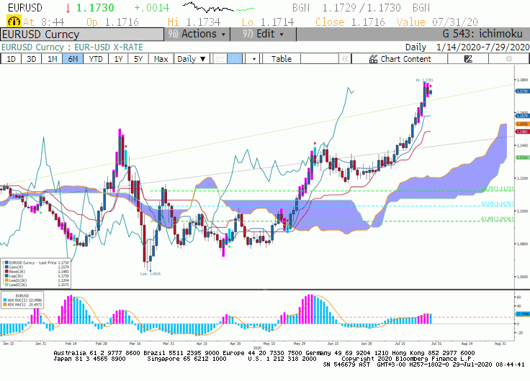Click the Conv(9) legend label
The height and width of the screenshot is (381, 530).
[16, 267]
